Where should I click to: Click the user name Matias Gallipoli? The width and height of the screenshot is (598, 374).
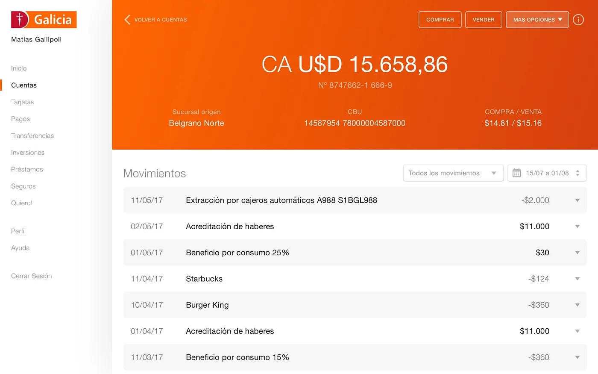[x=36, y=39]
